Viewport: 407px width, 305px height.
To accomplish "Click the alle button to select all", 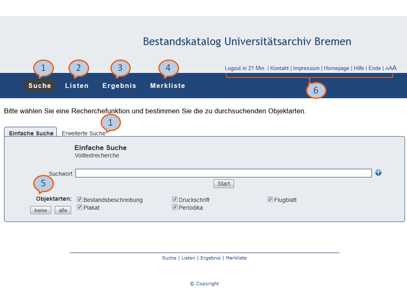I will coord(63,210).
